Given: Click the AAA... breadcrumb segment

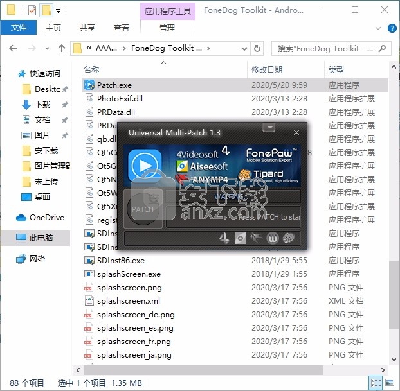Looking at the screenshot, I should tap(106, 48).
